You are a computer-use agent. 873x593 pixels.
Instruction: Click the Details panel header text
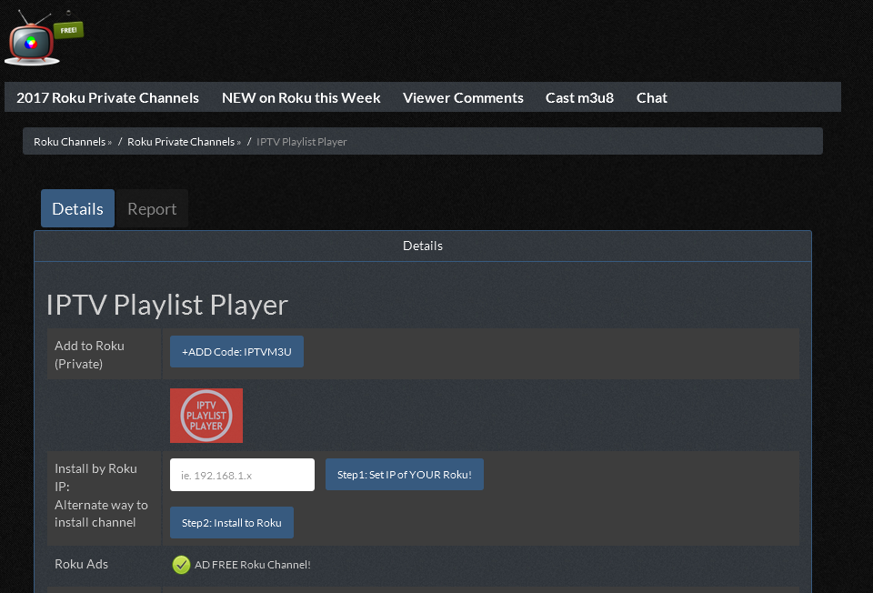pos(423,246)
